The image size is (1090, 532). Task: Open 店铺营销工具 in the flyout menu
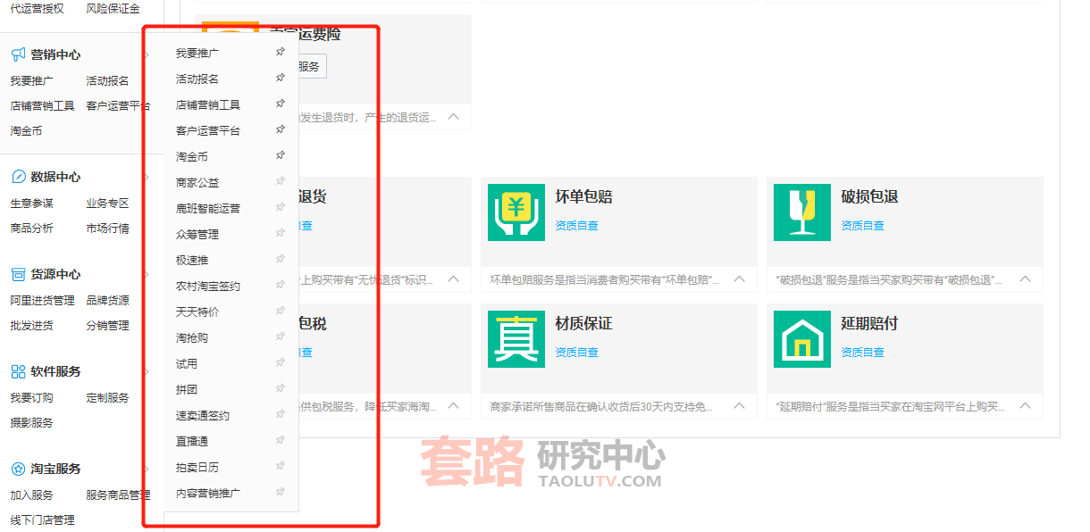coord(208,105)
